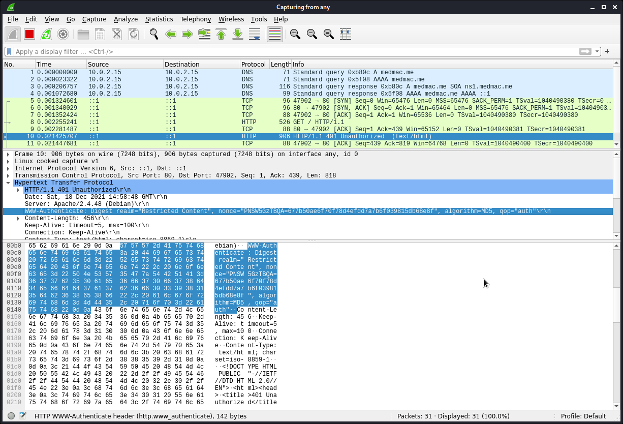Expand the Internet Protocol Version 6 node
Viewport: 623px width, 424px height.
tap(8, 168)
